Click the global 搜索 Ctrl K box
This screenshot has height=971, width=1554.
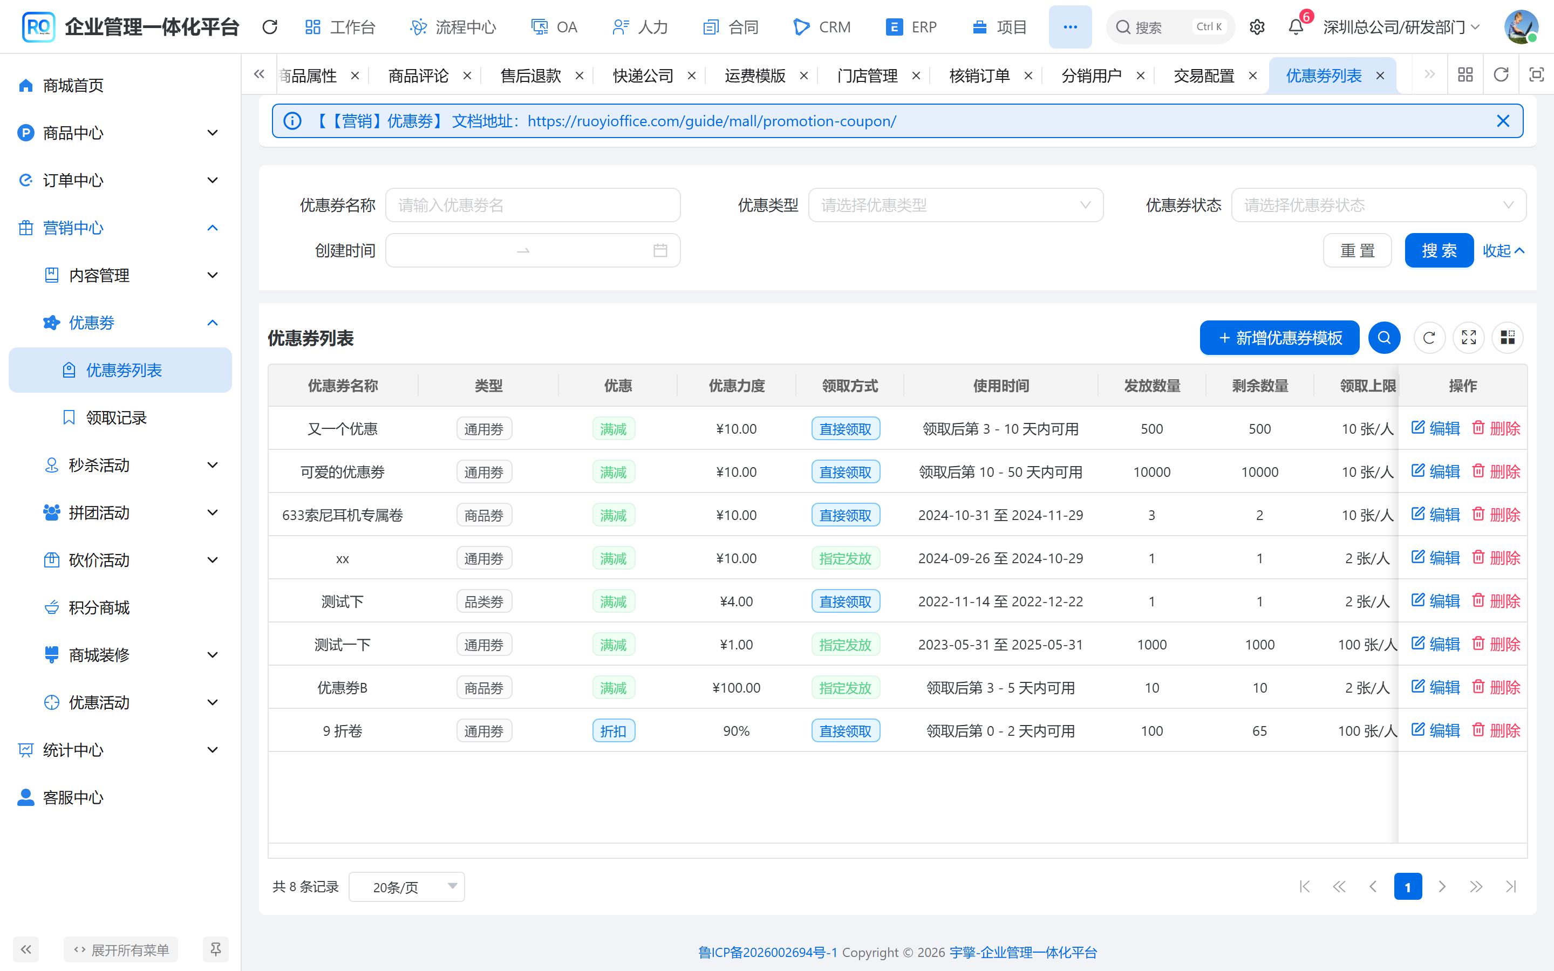pyautogui.click(x=1170, y=27)
